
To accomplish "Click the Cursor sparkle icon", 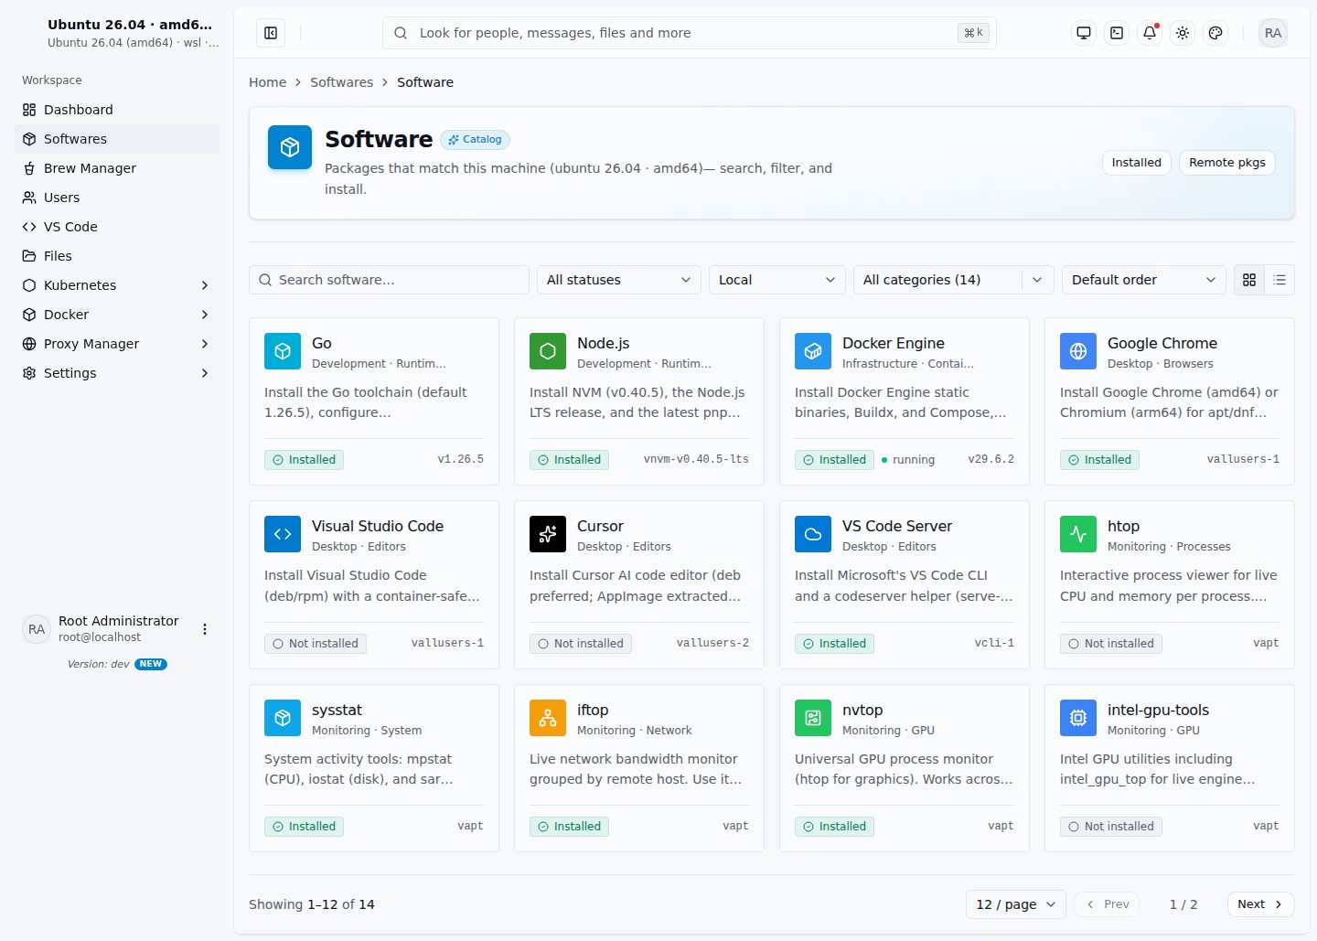I will tap(548, 534).
